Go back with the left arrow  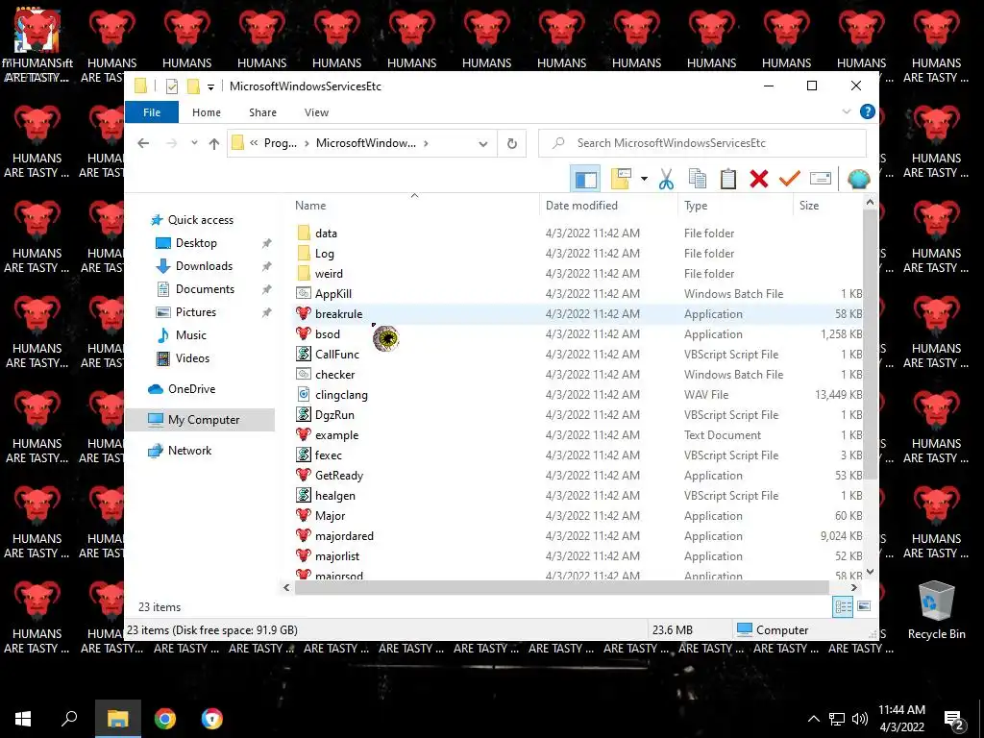(143, 143)
